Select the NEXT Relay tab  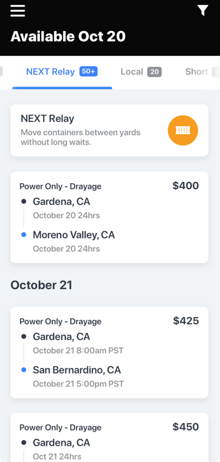pyautogui.click(x=62, y=72)
